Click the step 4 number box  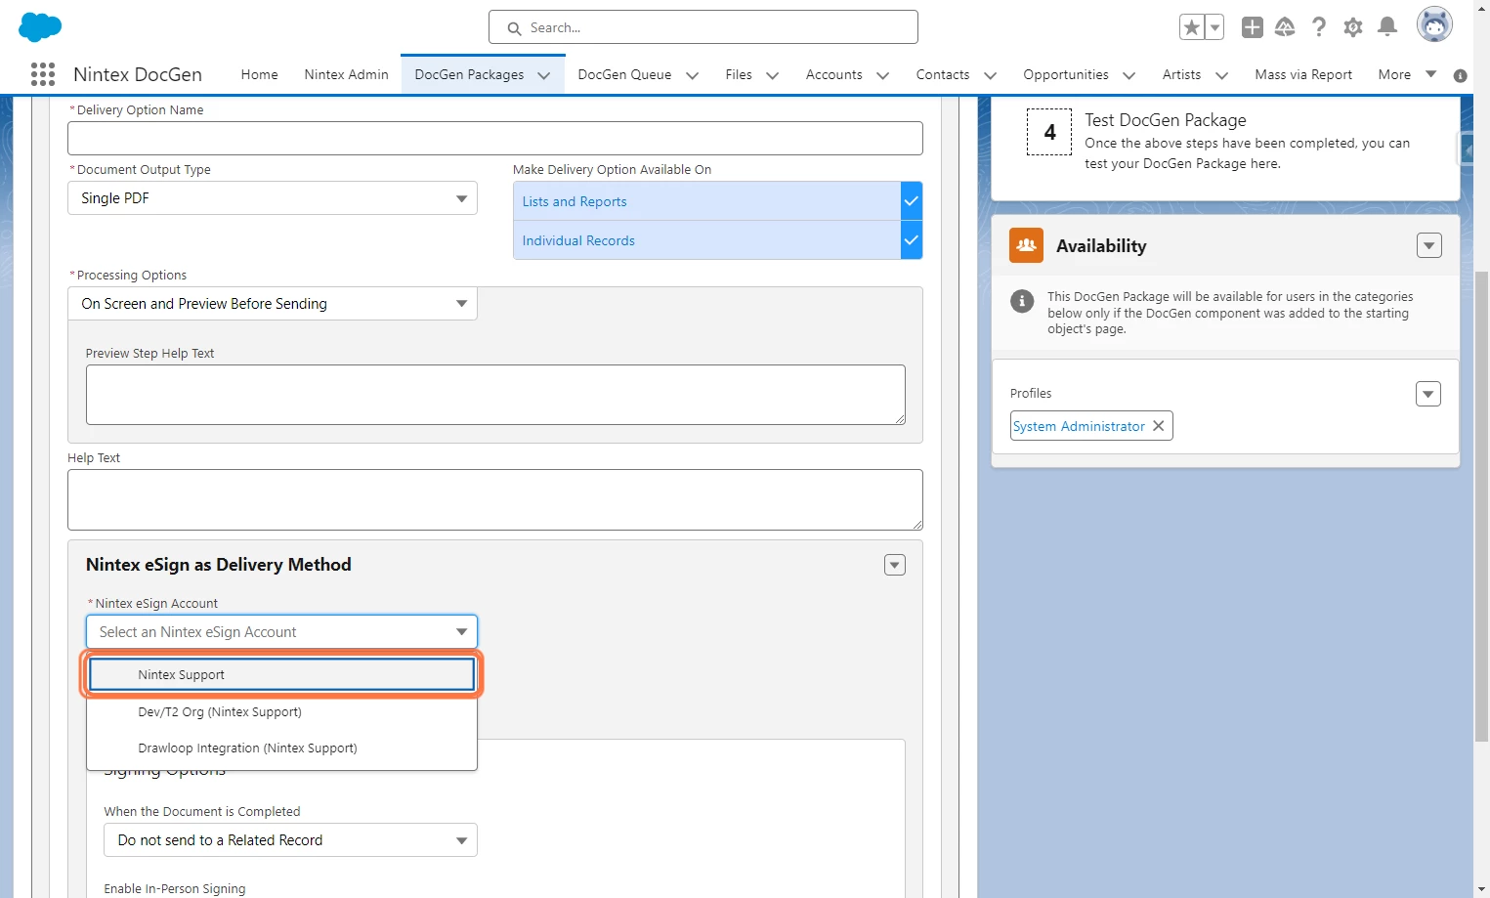click(1049, 132)
